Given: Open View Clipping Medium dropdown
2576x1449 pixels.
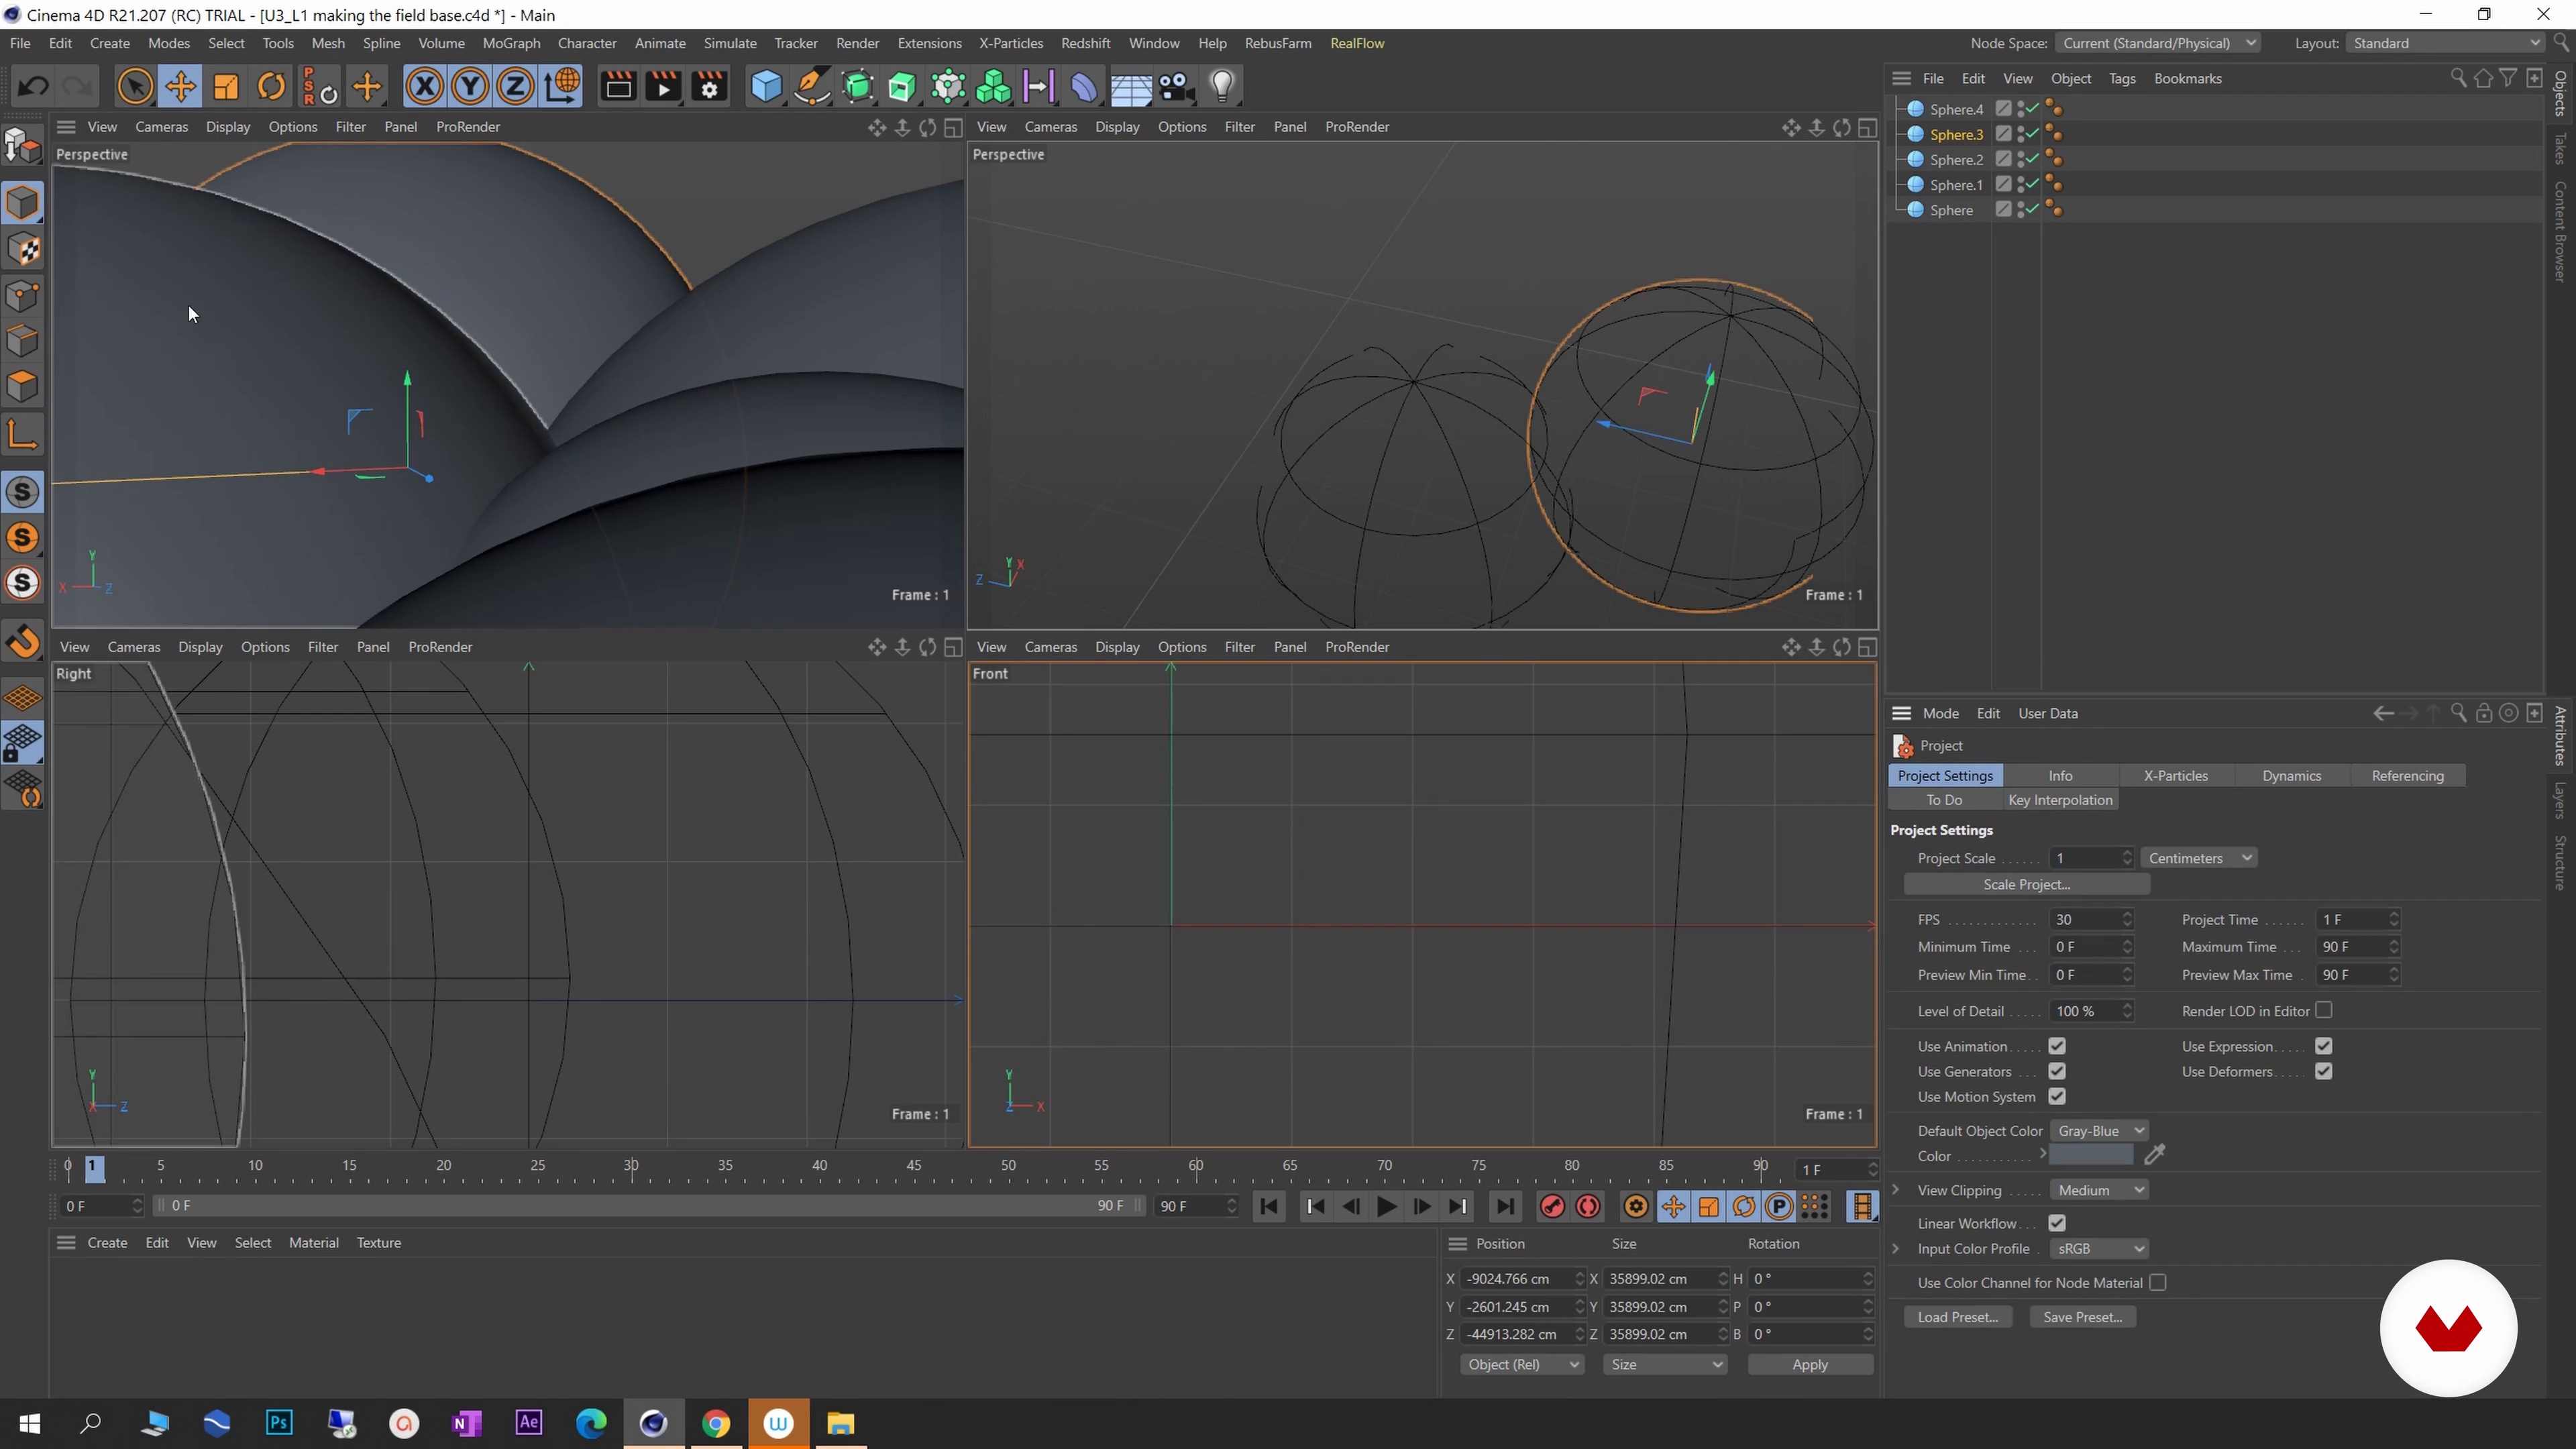Looking at the screenshot, I should click(x=2099, y=1190).
